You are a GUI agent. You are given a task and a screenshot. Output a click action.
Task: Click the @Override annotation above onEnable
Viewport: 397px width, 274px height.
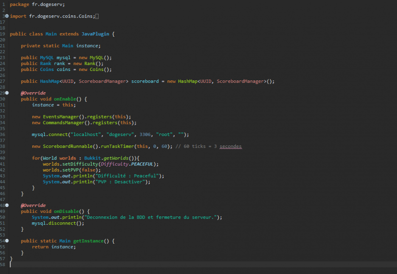(x=33, y=93)
